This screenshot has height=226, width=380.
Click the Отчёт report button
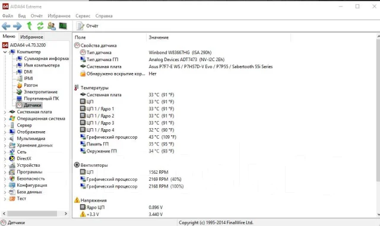coord(87,26)
